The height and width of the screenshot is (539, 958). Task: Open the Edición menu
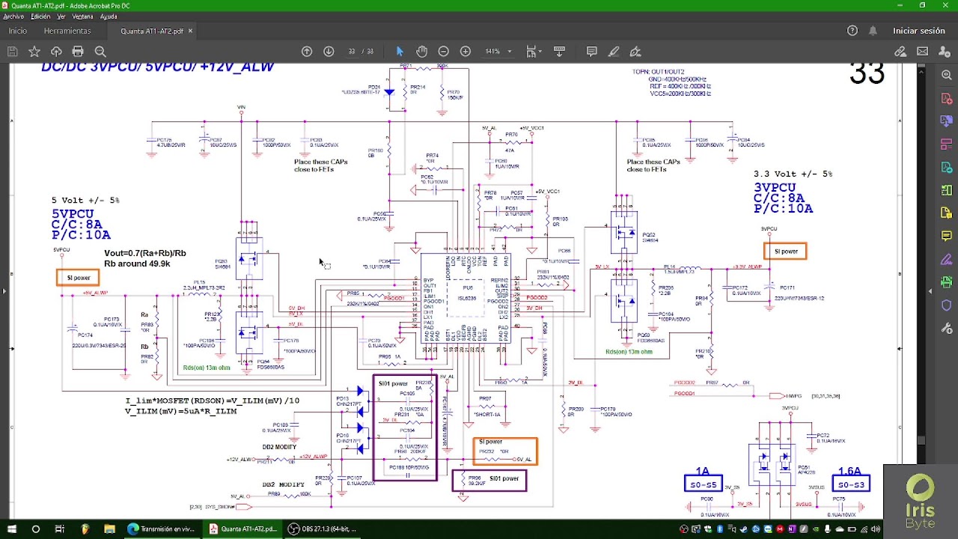point(40,16)
